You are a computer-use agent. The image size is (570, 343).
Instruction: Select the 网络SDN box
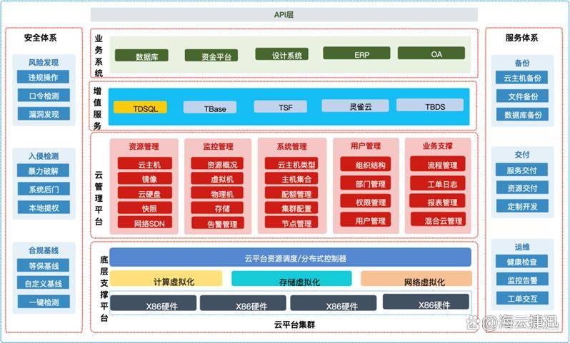point(145,222)
